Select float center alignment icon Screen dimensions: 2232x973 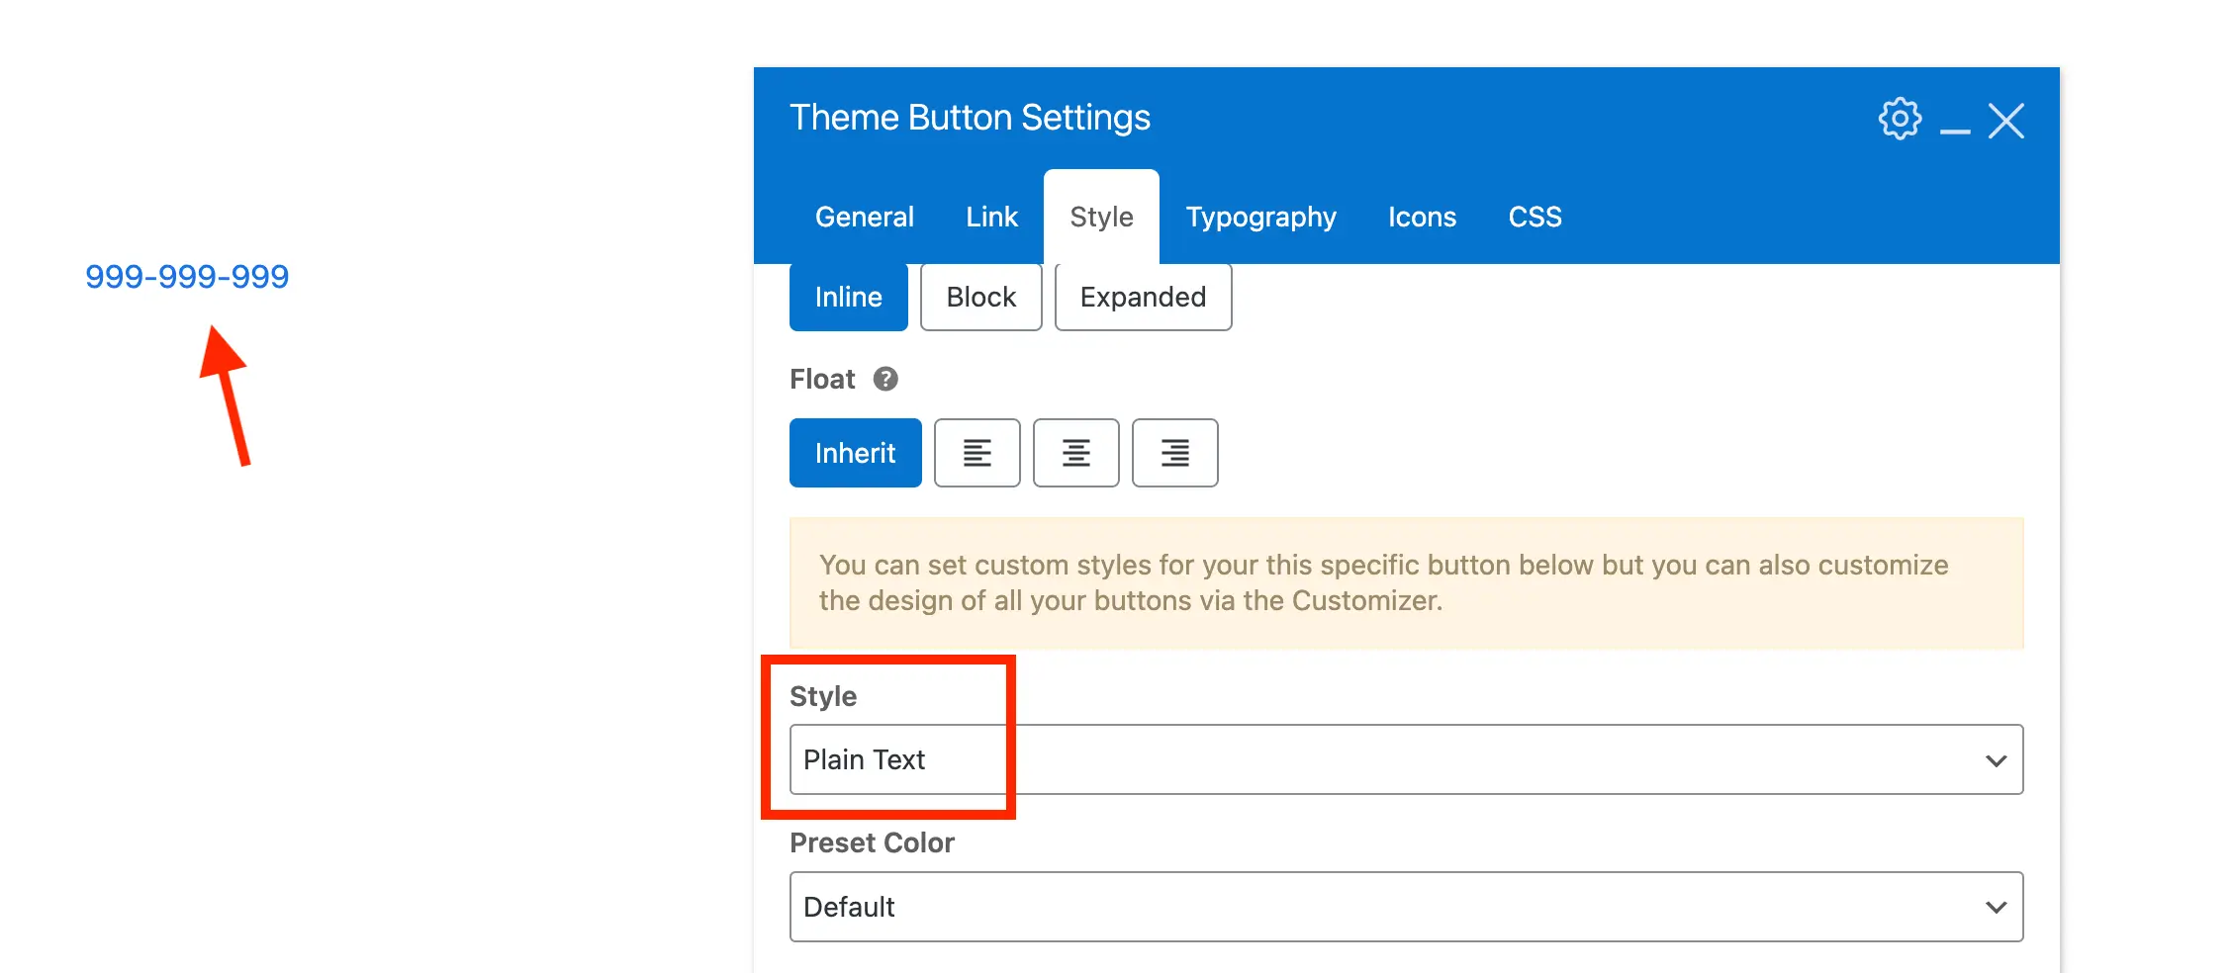point(1076,453)
